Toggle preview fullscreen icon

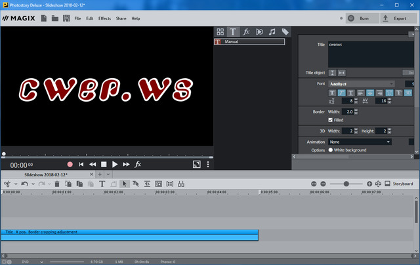pos(196,164)
